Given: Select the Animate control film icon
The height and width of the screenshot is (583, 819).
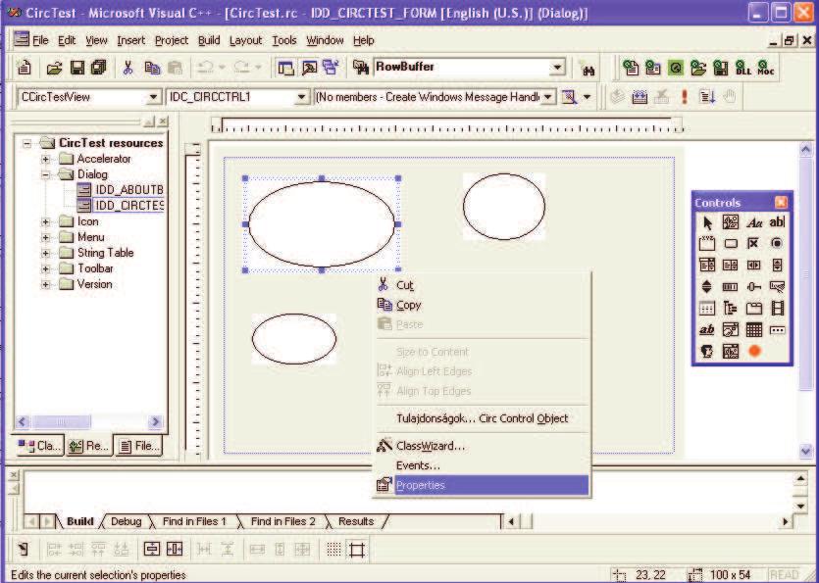Looking at the screenshot, I should pos(777,309).
